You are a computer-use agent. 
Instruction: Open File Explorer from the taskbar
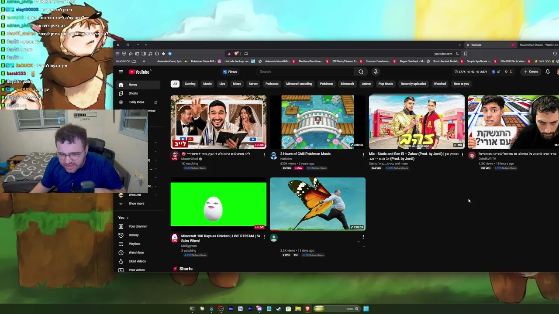pyautogui.click(x=298, y=309)
